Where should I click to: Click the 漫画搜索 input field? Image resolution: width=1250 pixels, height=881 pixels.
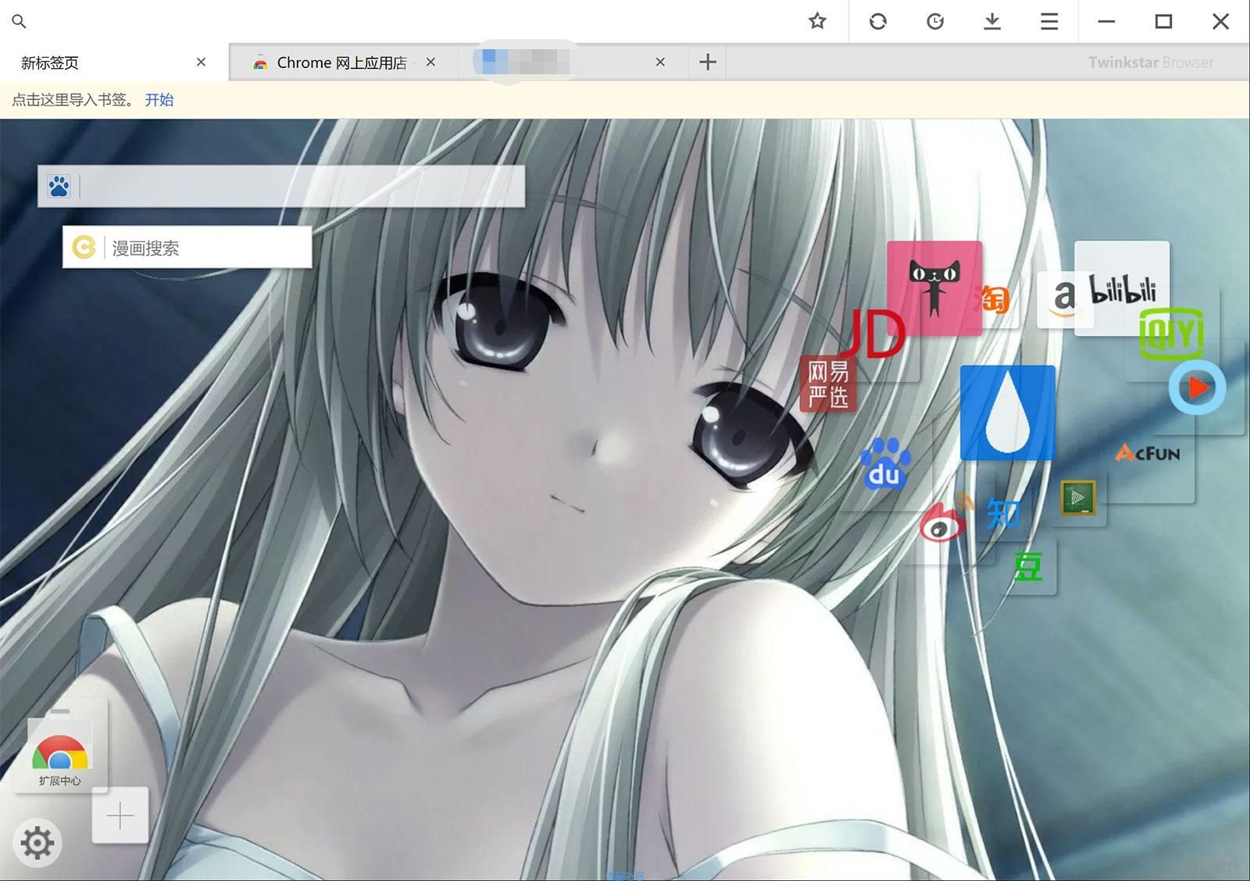(208, 248)
